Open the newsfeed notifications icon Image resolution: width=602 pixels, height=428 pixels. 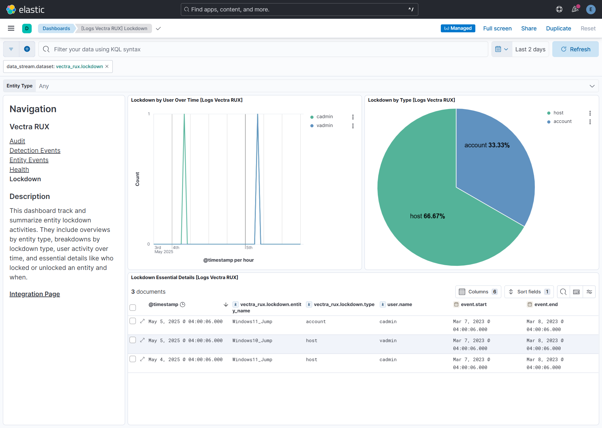575,9
